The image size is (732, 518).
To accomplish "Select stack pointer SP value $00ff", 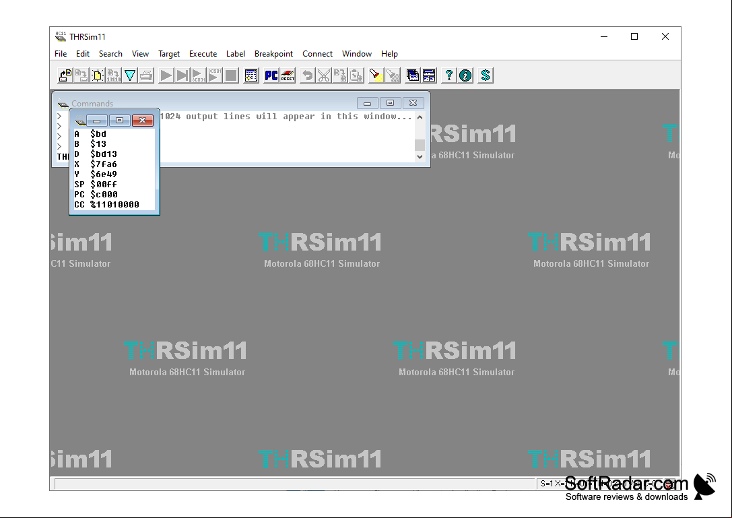I will (104, 185).
